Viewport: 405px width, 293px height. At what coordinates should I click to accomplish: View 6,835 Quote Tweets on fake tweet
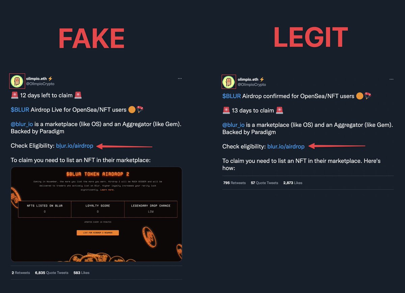52,272
